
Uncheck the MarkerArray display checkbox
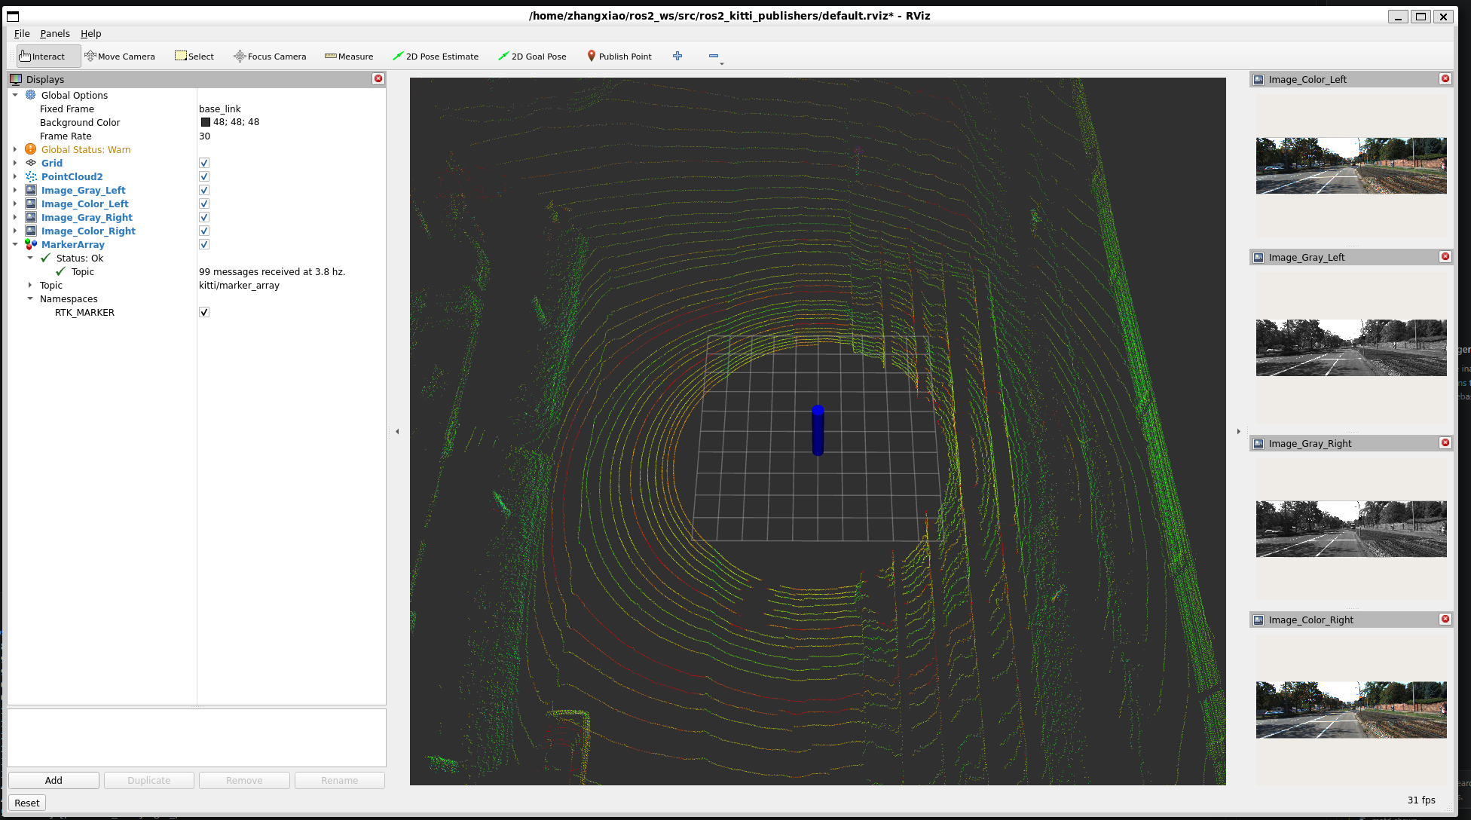point(203,244)
